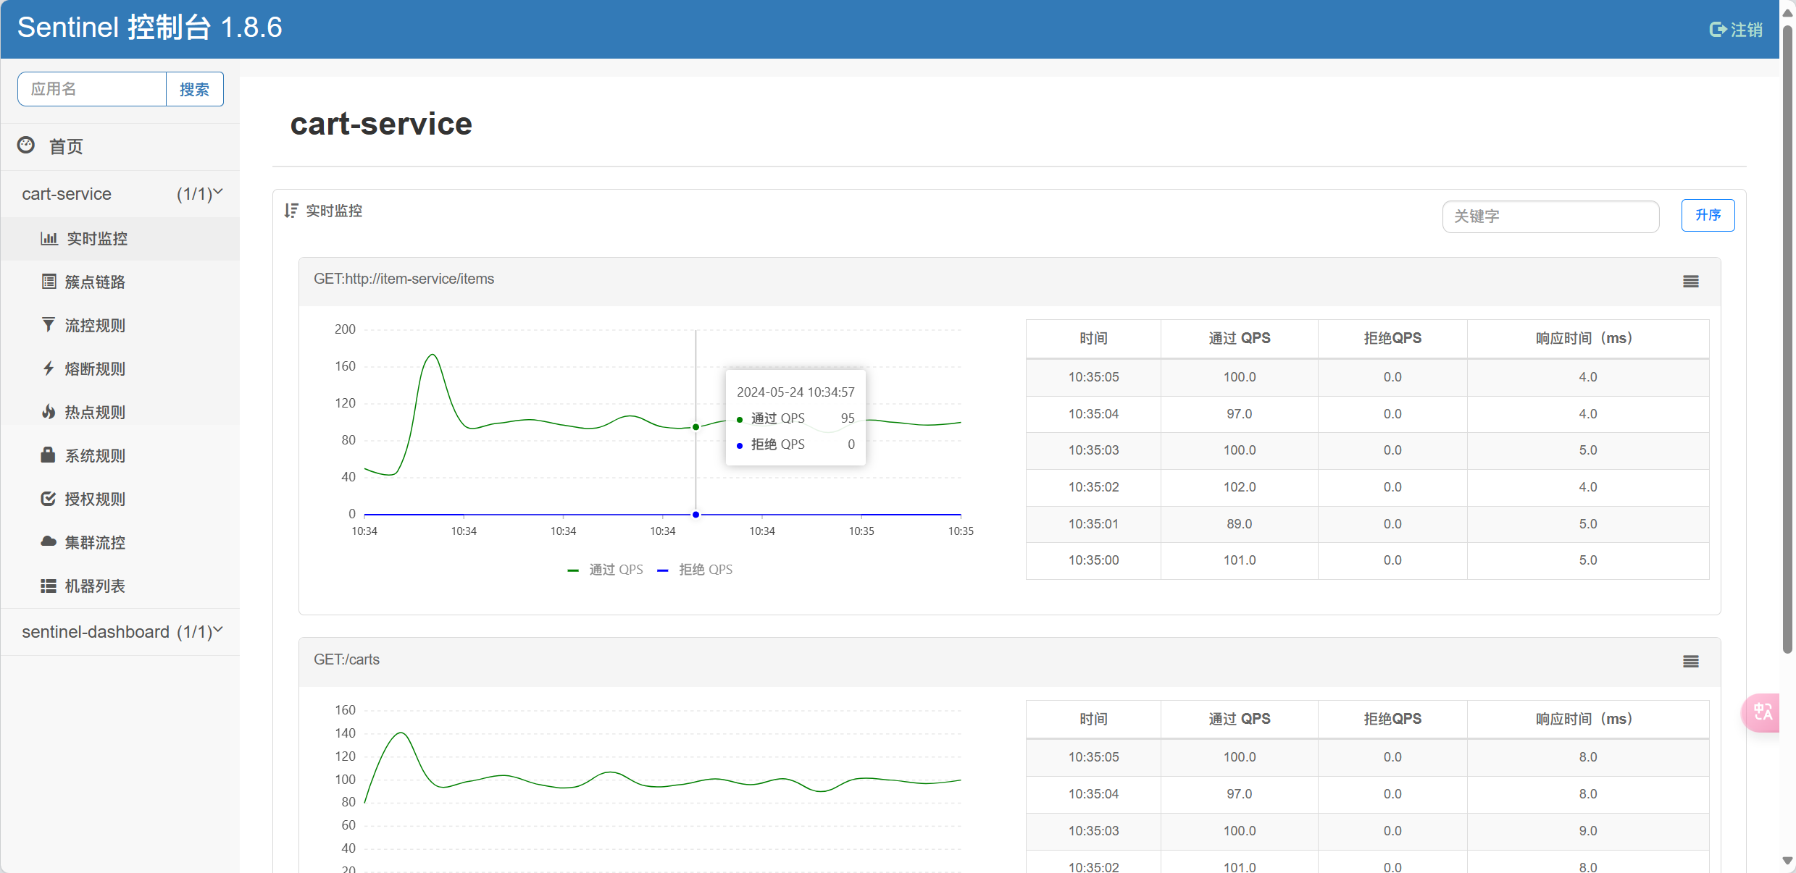This screenshot has width=1796, height=873.
Task: Click the logout arrow icon (注销)
Action: [1718, 30]
